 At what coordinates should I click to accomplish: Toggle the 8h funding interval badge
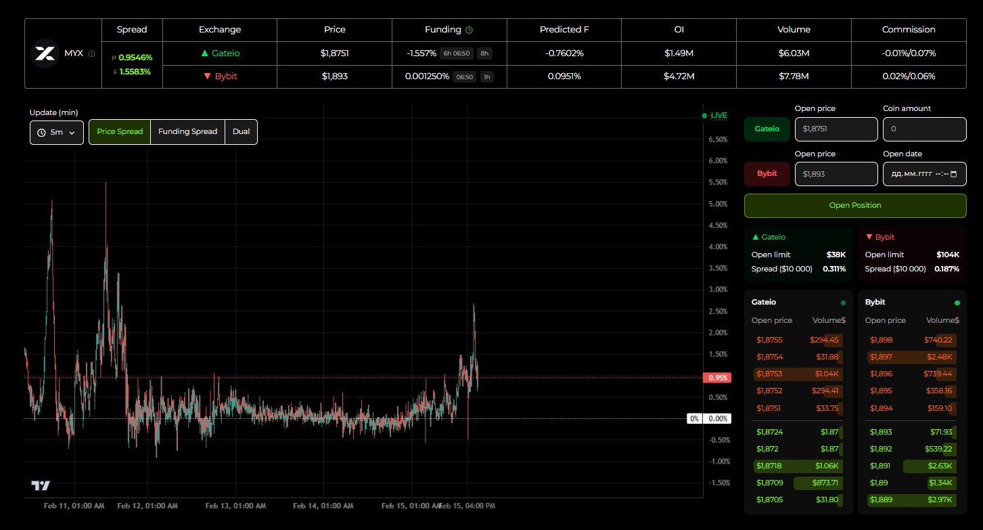pos(484,53)
